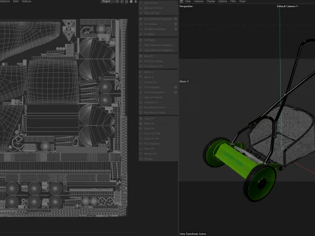This screenshot has width=315, height=236.
Task: Open the Paint menu
Action: (x=16, y=1)
